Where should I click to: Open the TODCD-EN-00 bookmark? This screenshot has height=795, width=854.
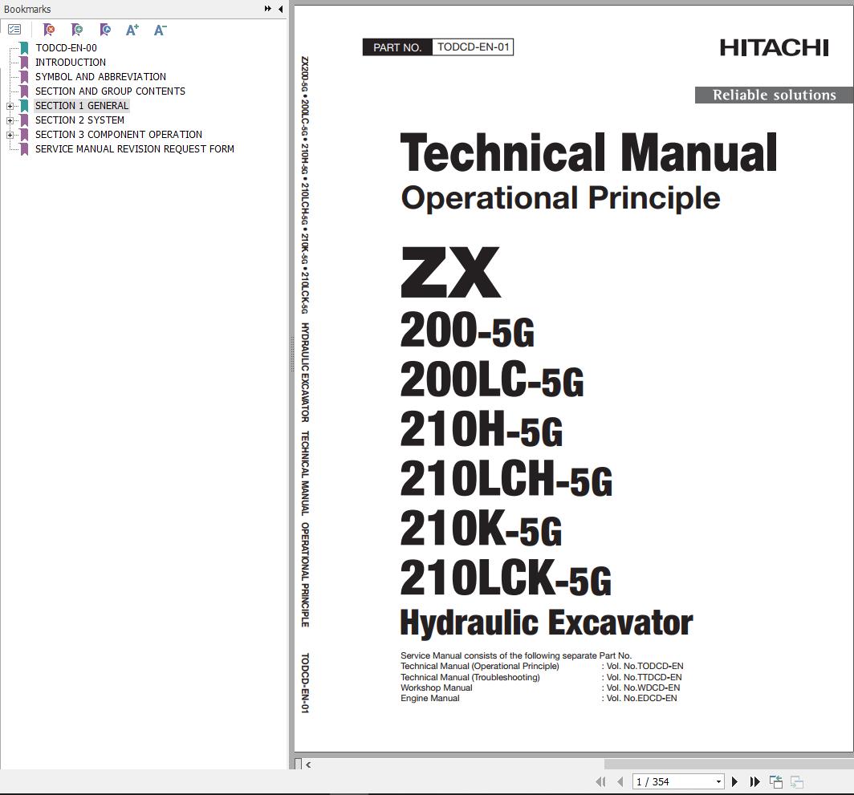coord(66,48)
